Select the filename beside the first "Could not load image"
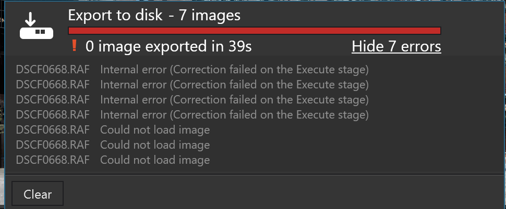Screen dimensions: 506x209 click(x=53, y=130)
